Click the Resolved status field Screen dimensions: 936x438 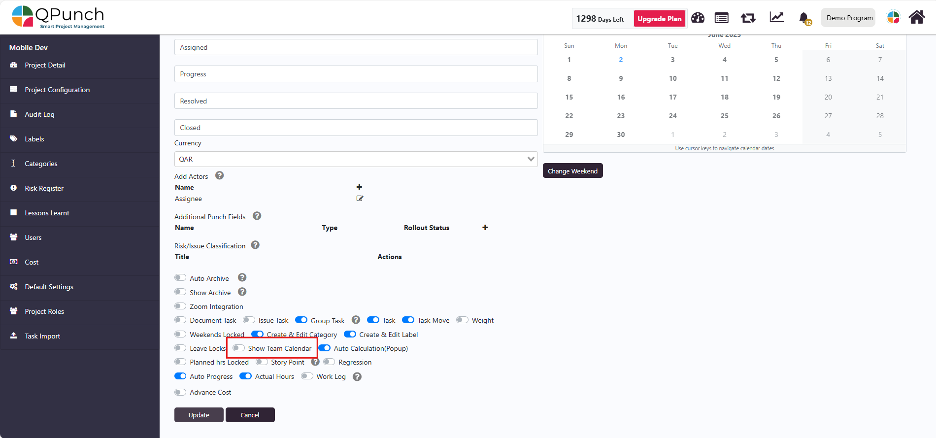(356, 101)
